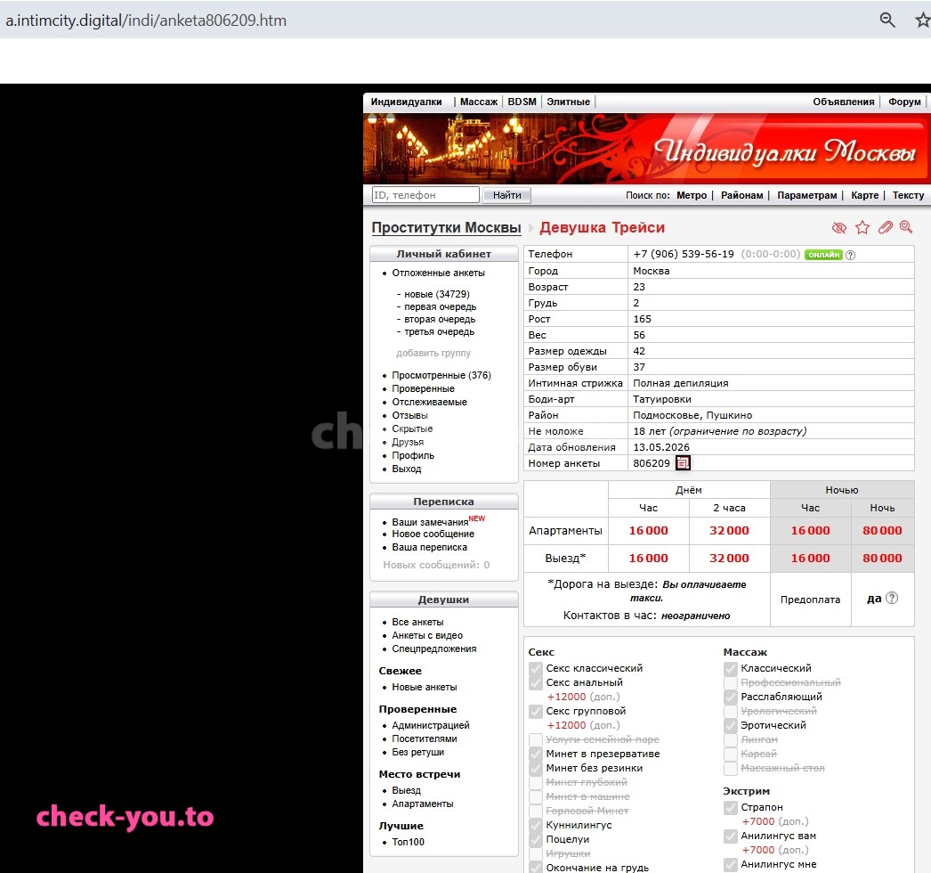Click the notes icon beside profile number 806209
This screenshot has height=873, width=931.
[x=683, y=463]
